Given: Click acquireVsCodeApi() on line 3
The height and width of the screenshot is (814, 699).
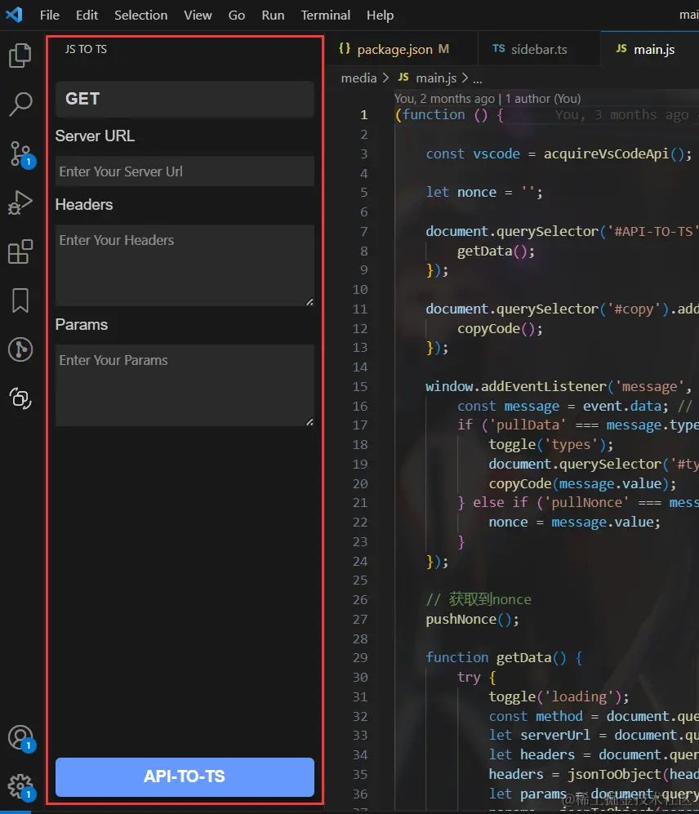Looking at the screenshot, I should click(613, 154).
